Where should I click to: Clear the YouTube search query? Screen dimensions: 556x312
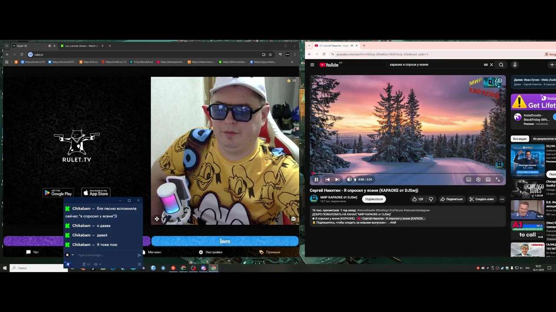(x=491, y=65)
